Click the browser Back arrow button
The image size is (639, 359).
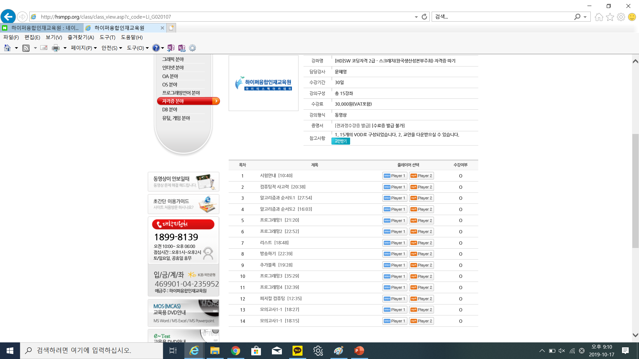(x=8, y=16)
